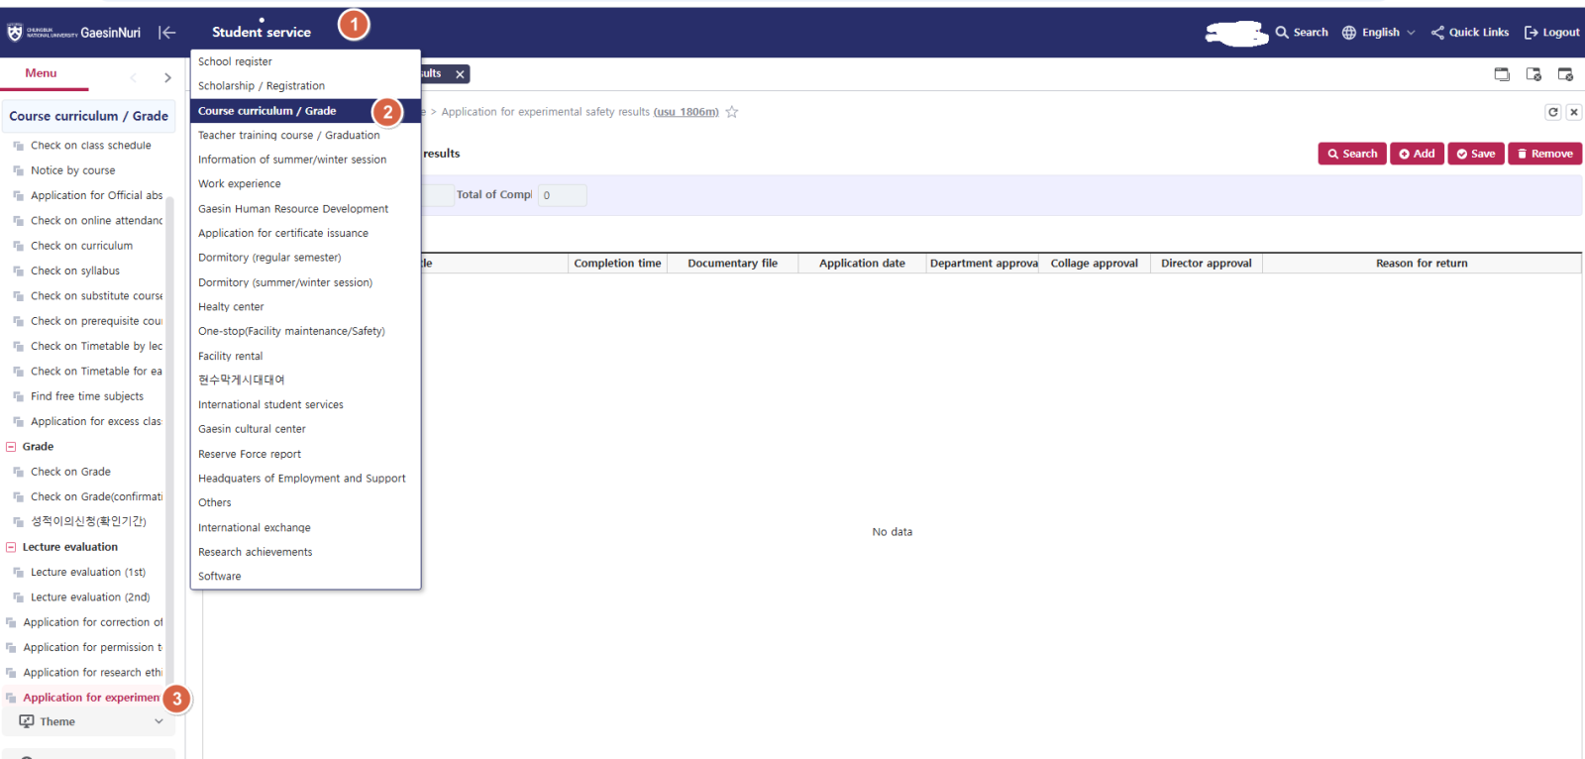
Task: Click the close-other-tabs icon, middle of three
Action: pos(1533,74)
